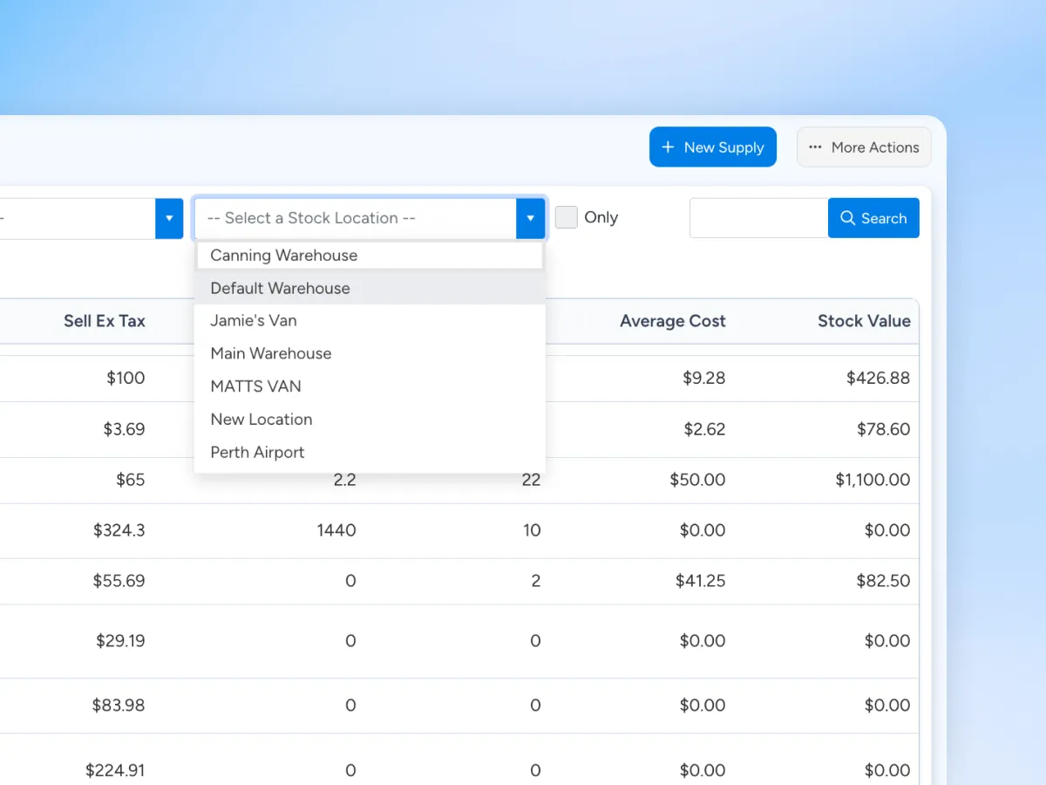Click the 22 quantity cell
1046x785 pixels.
[x=531, y=480]
